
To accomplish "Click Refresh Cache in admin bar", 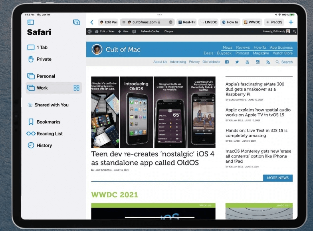I will (x=150, y=31).
